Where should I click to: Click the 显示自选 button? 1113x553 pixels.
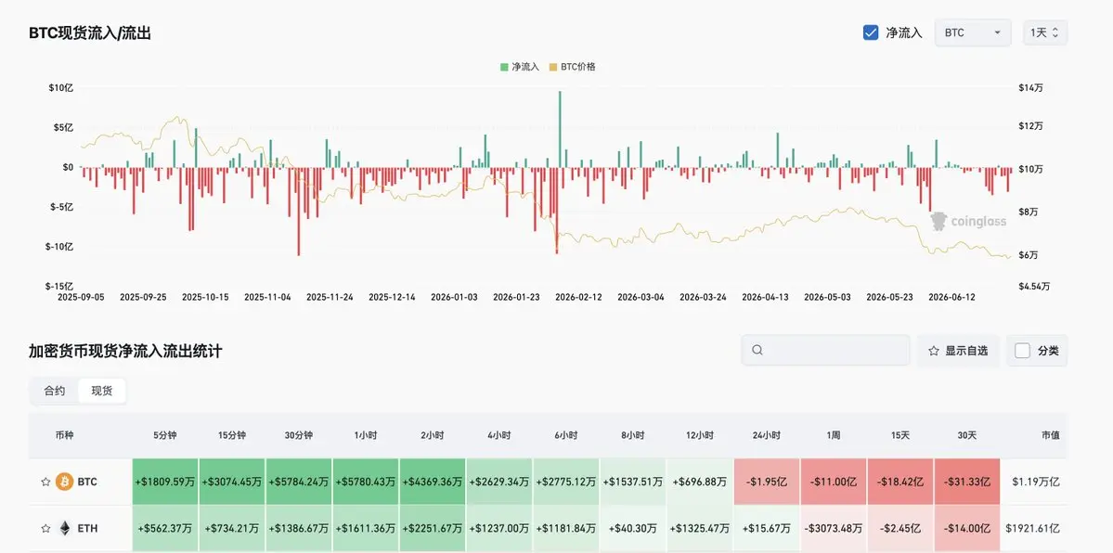(x=958, y=351)
